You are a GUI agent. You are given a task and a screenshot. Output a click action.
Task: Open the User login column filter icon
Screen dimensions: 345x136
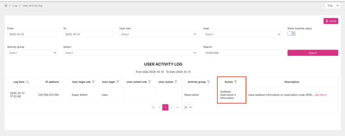pyautogui.click(x=118, y=82)
